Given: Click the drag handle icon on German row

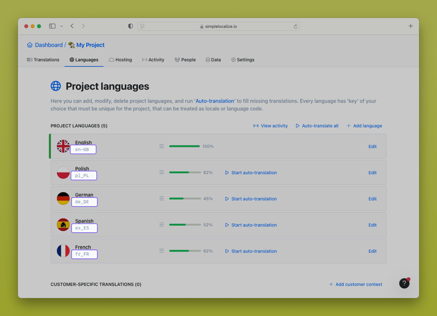Looking at the screenshot, I should point(161,199).
